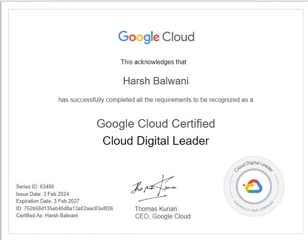308x240 pixels.
Task: Select the "Series ID: 63486" line
Action: pyautogui.click(x=35, y=186)
